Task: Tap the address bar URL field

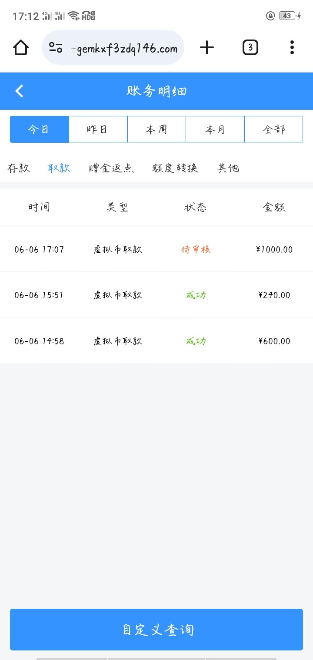Action: 126,49
